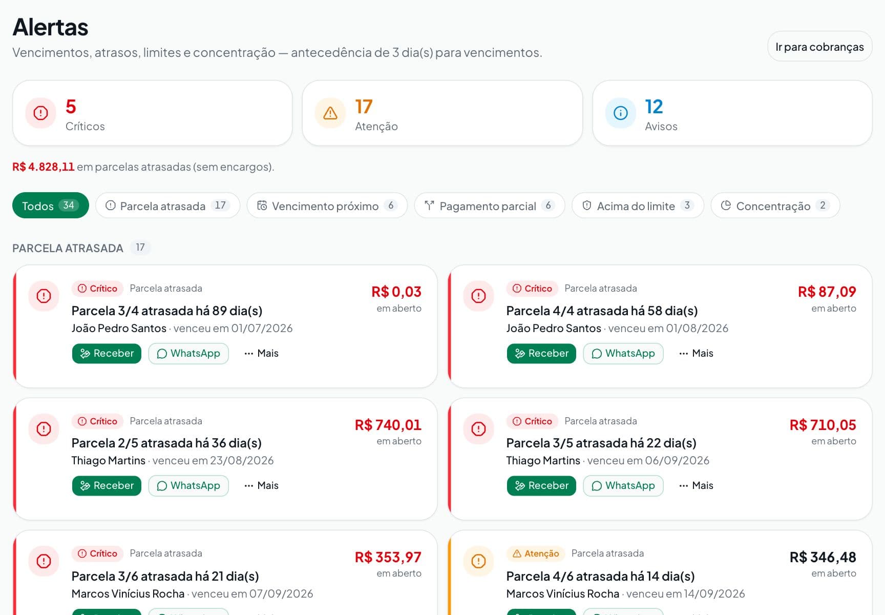Filter by Vencimento próximo 6
Viewport: 885px width, 615px height.
point(327,206)
